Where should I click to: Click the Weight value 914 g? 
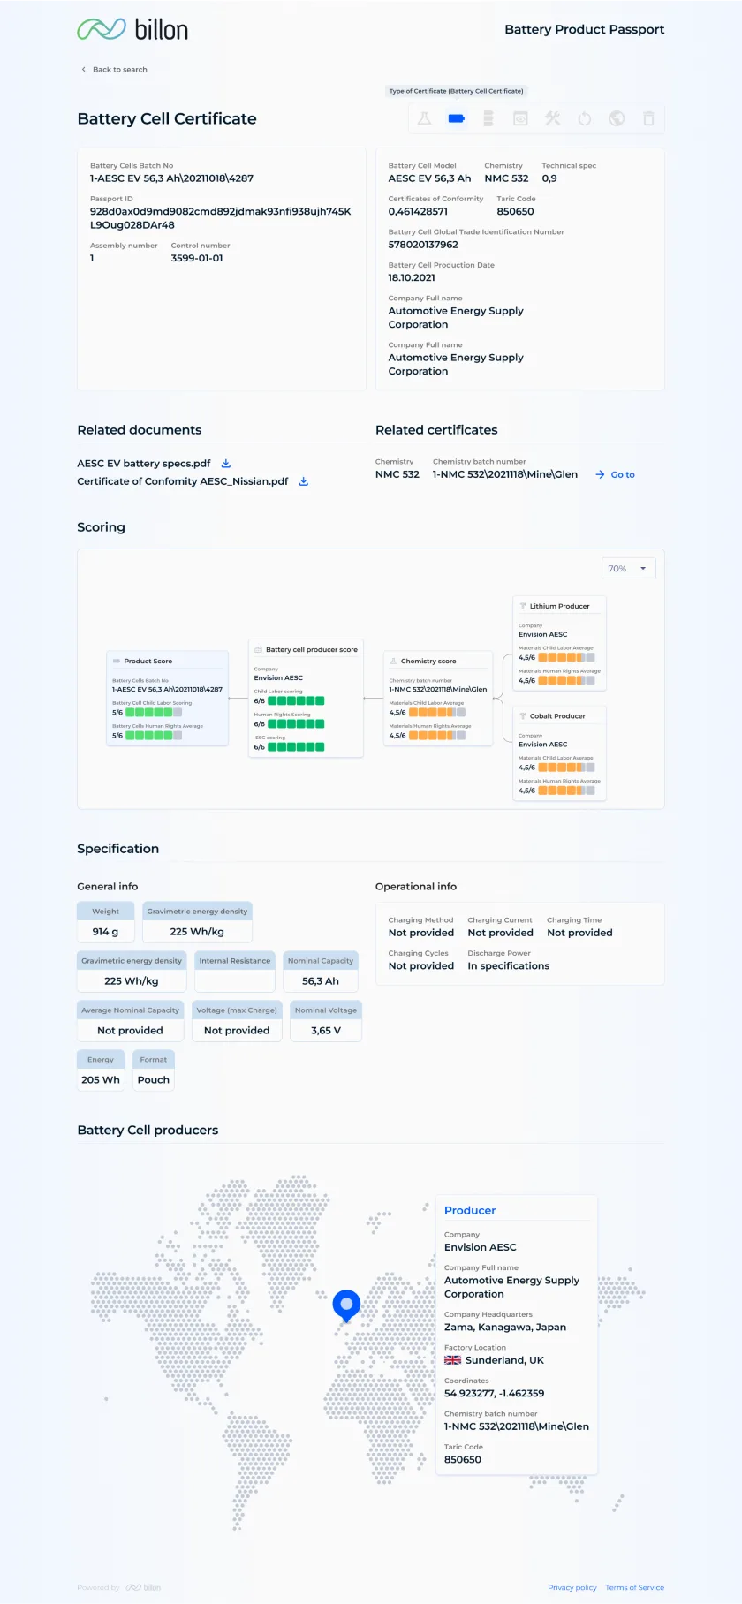(105, 932)
